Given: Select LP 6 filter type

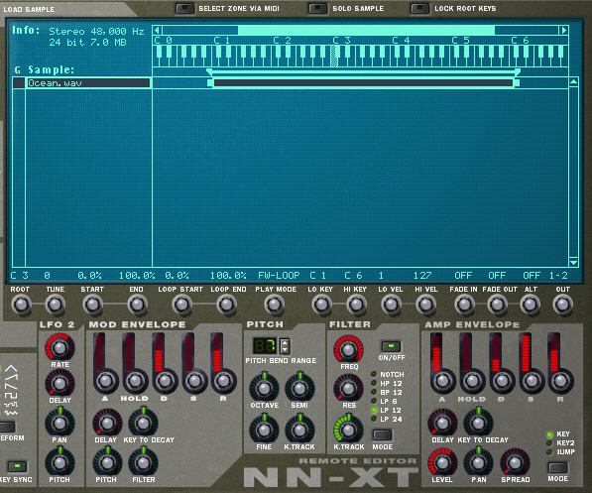Looking at the screenshot, I should tap(374, 401).
